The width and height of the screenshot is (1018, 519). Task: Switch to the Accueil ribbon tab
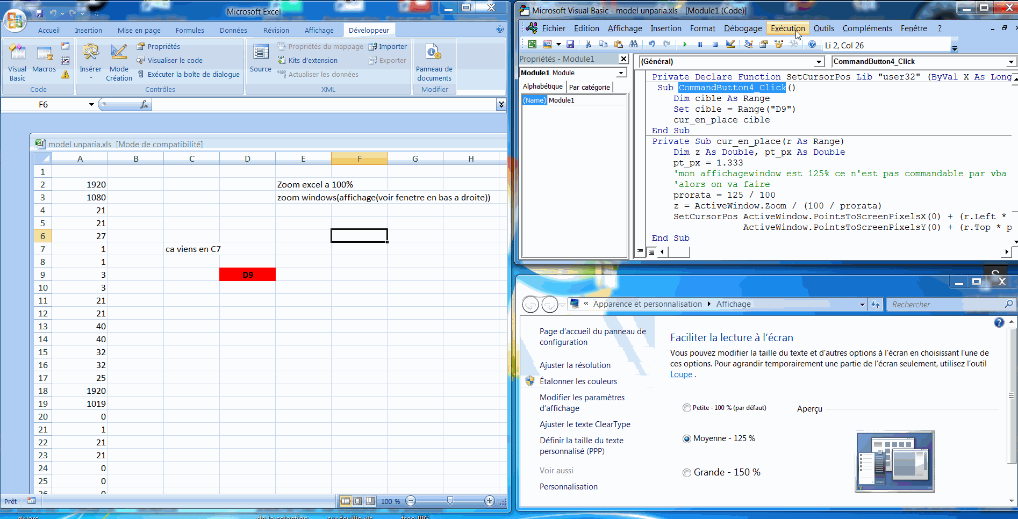(49, 30)
